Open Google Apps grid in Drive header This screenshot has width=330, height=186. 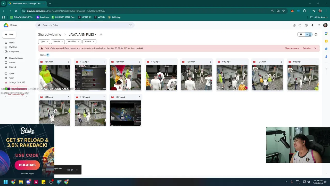tap(319, 25)
